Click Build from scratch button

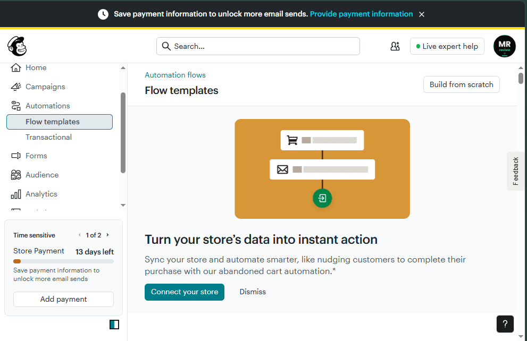pyautogui.click(x=462, y=84)
